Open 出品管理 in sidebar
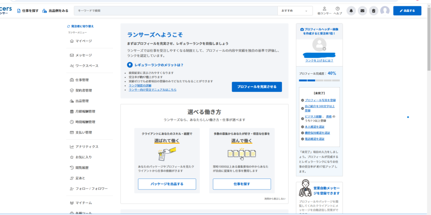This screenshot has width=431, height=215. pyautogui.click(x=82, y=101)
